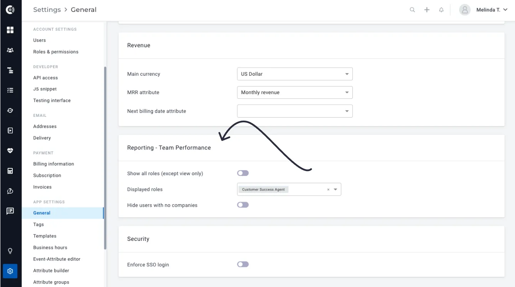Click the settings sidebar scrollbar
This screenshot has width=515, height=287.
105,158
